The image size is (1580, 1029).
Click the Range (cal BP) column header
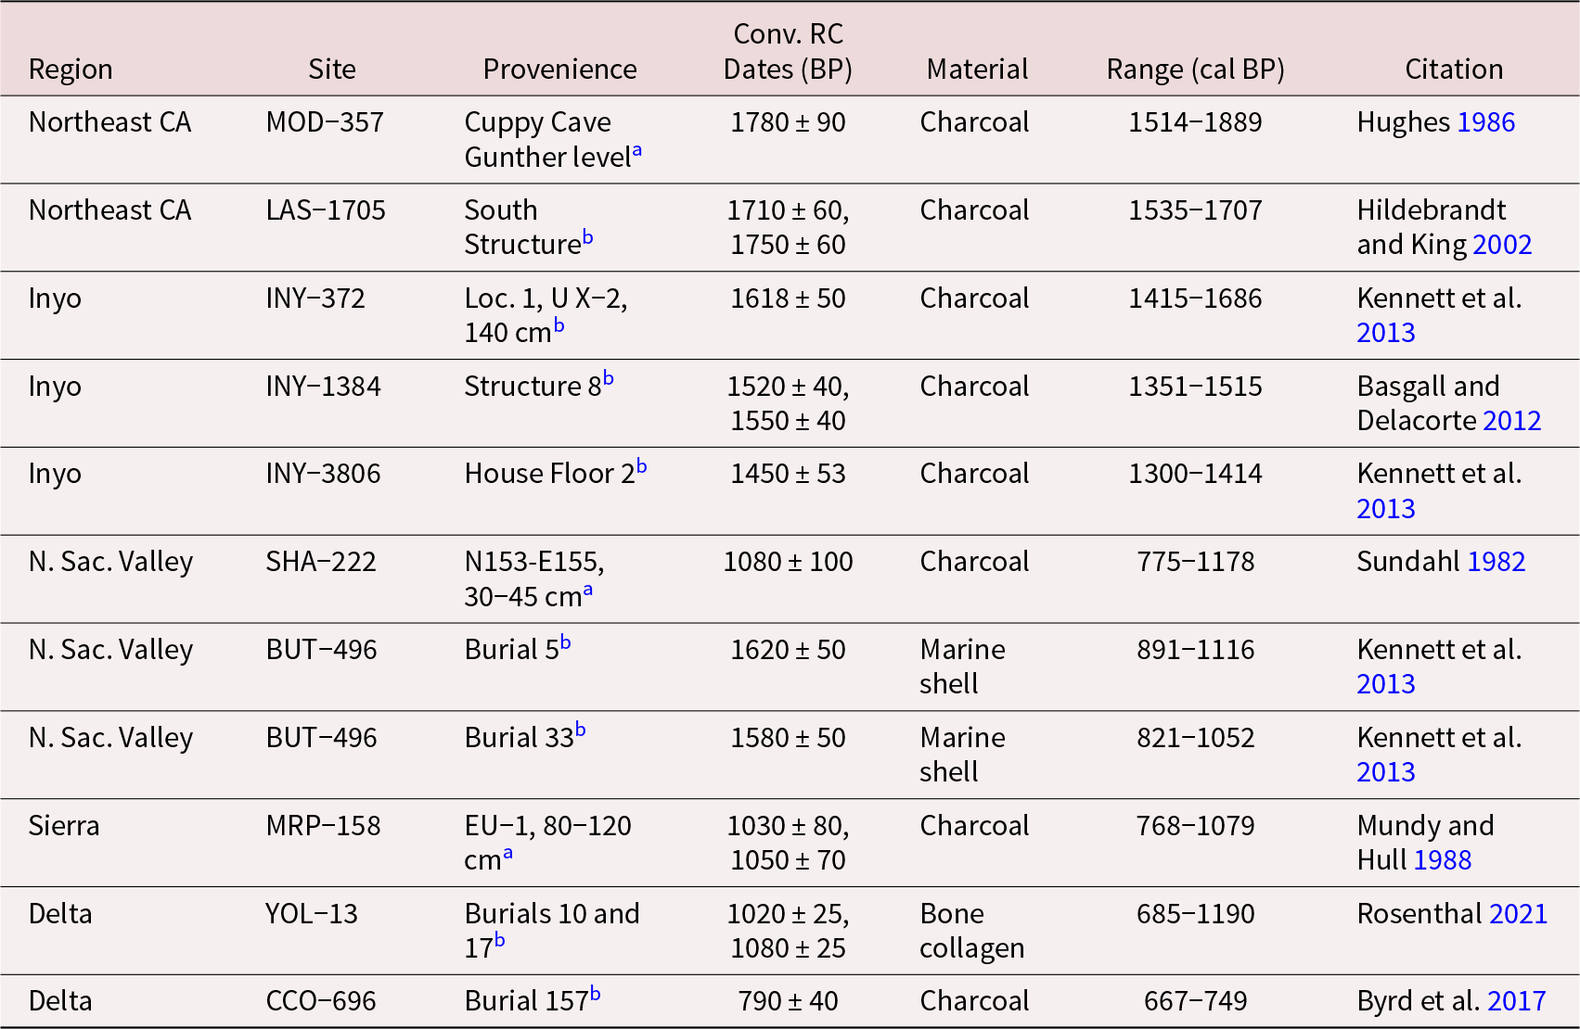coord(1195,70)
